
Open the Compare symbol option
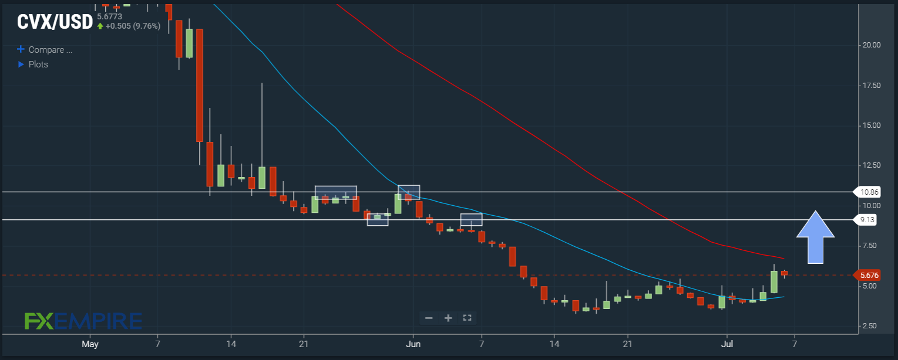[45, 50]
